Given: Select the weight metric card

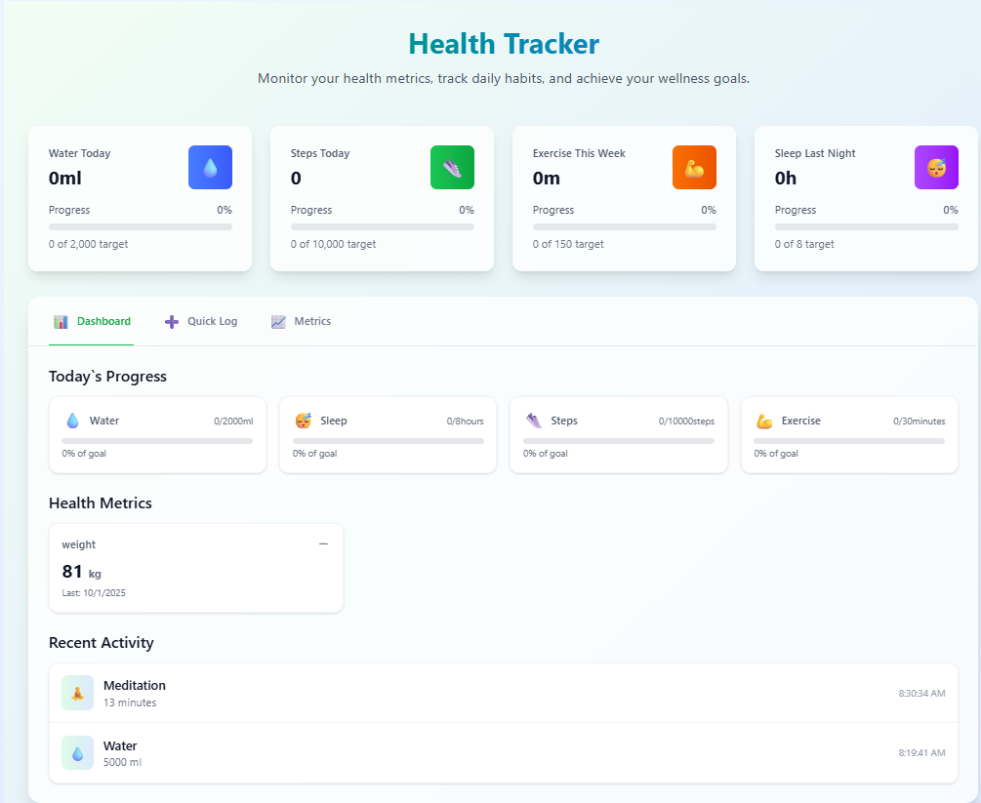Looking at the screenshot, I should [195, 568].
